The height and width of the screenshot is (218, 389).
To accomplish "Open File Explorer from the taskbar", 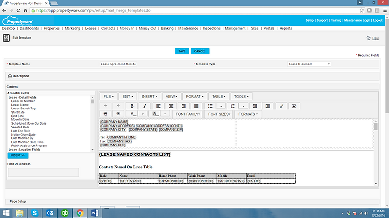I will [x=19, y=213].
